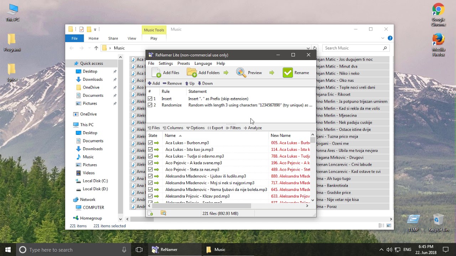Uncheck file Aca Lukas - Ista kao ja.mp3
The image size is (456, 256).
[x=150, y=149]
